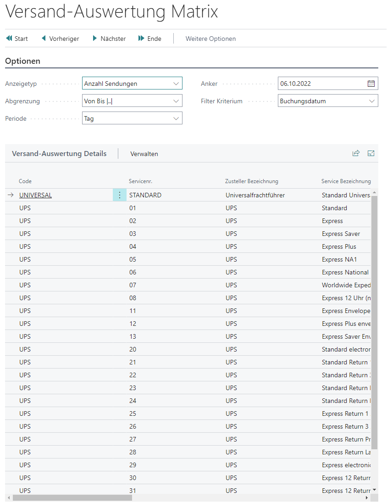Jump to Ende of the matrix
This screenshot has width=387, height=503.
[x=150, y=39]
